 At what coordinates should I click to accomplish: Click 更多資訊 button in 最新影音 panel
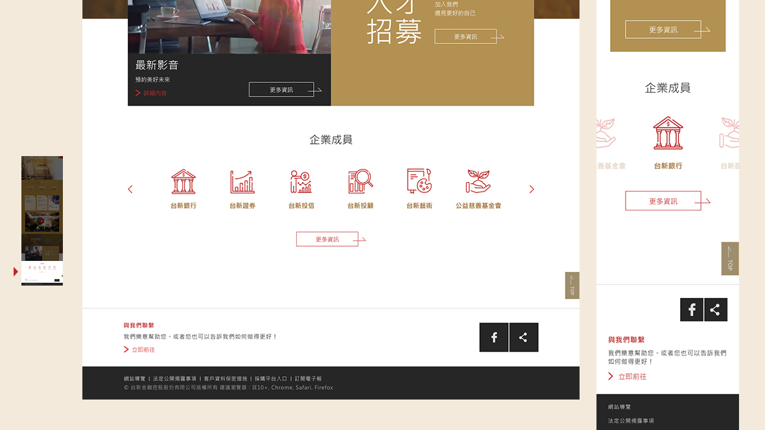[x=281, y=90]
